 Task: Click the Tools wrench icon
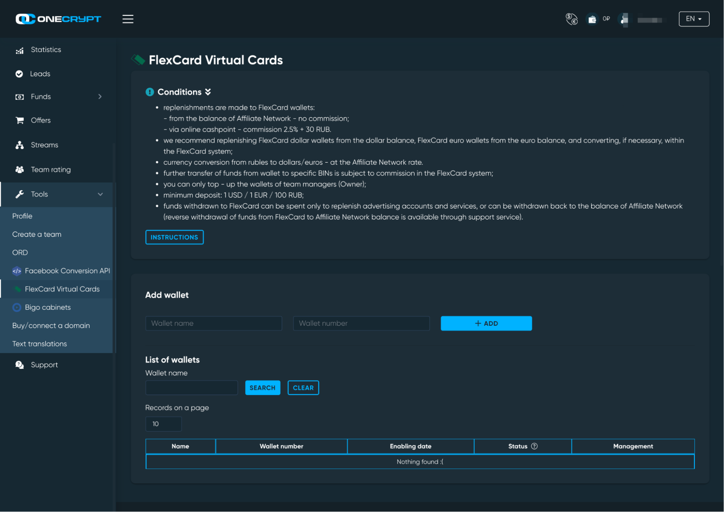pos(20,194)
